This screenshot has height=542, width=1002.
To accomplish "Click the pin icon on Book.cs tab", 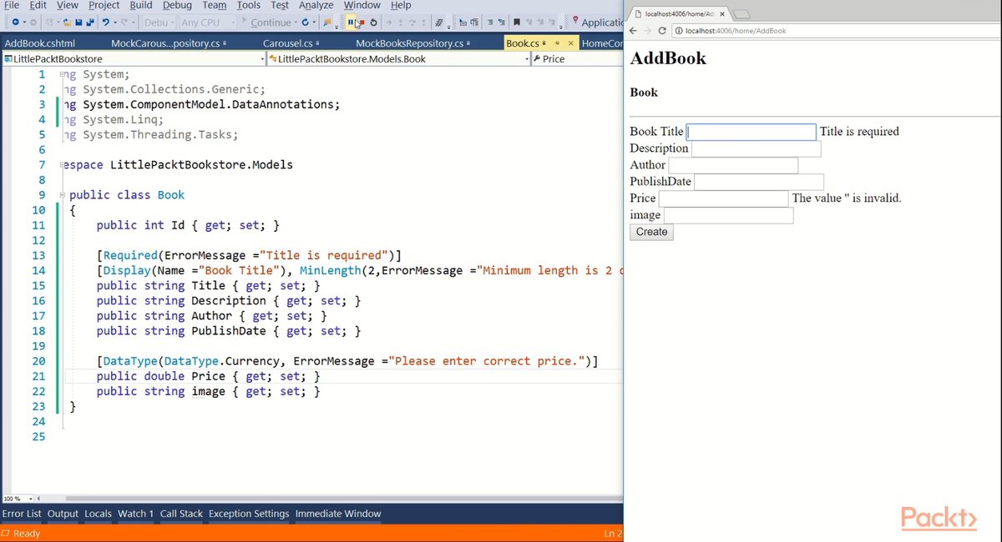I will point(557,43).
